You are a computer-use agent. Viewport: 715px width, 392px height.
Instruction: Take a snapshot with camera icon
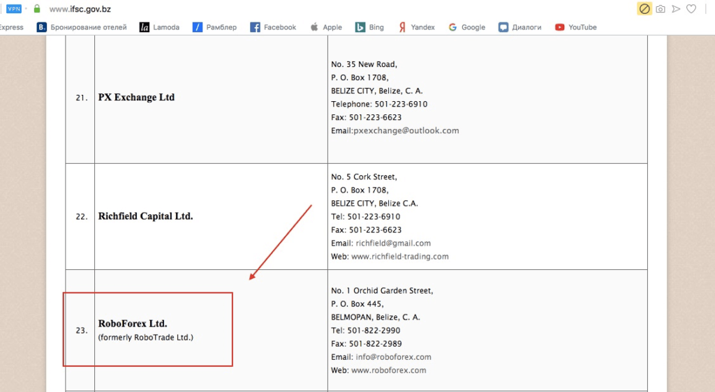tap(660, 9)
